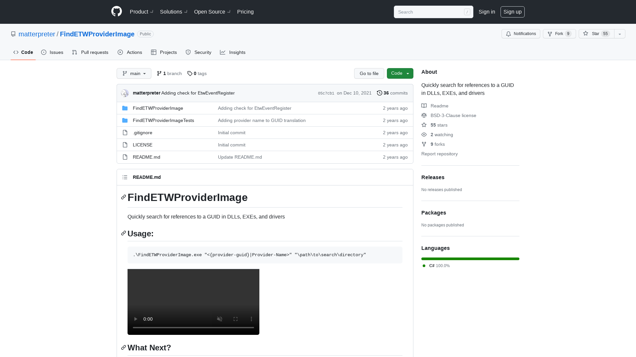Click the watching eye icon in About
The width and height of the screenshot is (636, 357).
[x=424, y=135]
